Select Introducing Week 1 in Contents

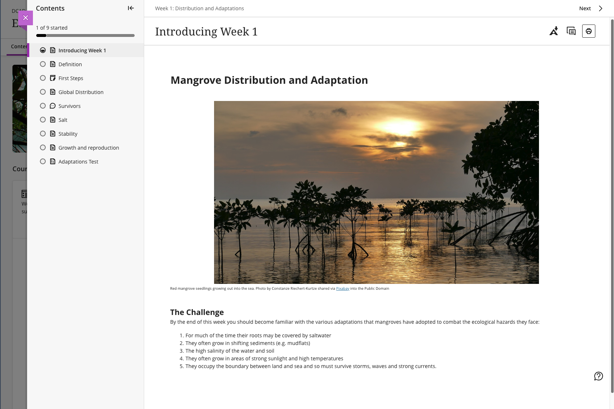[x=82, y=50]
